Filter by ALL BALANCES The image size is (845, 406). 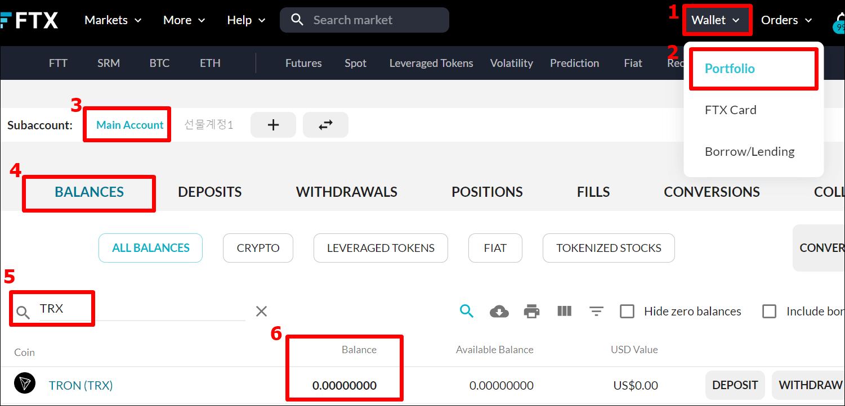tap(151, 248)
